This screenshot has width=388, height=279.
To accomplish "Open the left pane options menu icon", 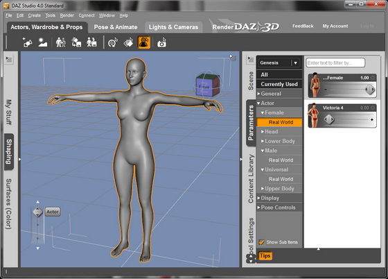I will pos(9,60).
